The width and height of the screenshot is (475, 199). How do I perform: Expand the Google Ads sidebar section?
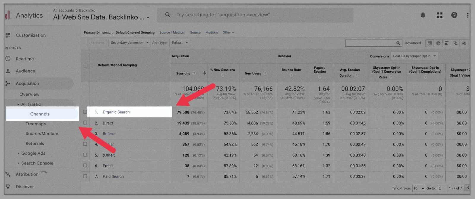tap(33, 153)
